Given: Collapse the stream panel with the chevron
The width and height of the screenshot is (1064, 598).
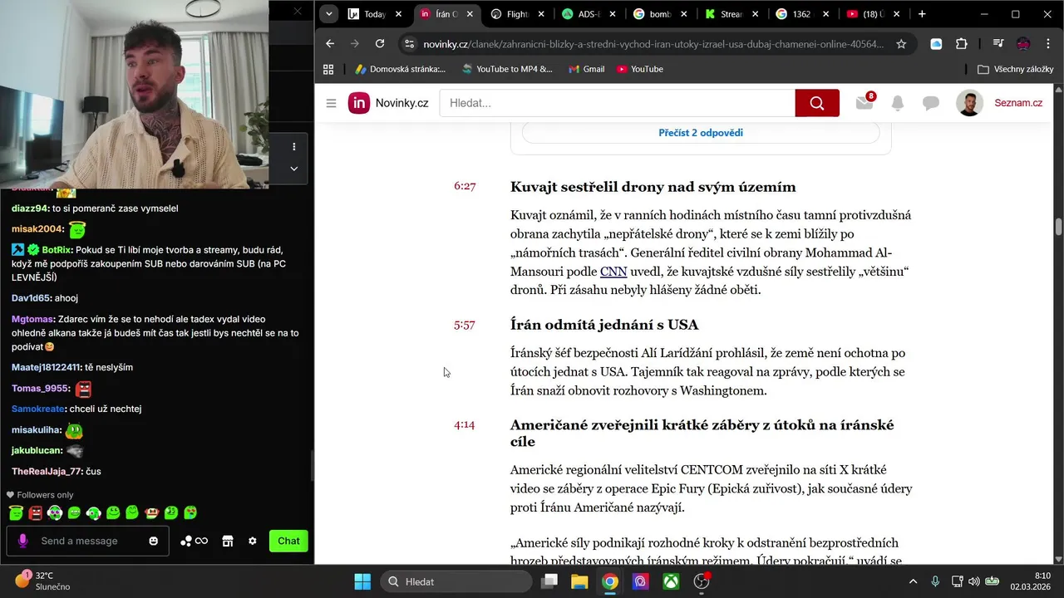Looking at the screenshot, I should tap(293, 169).
